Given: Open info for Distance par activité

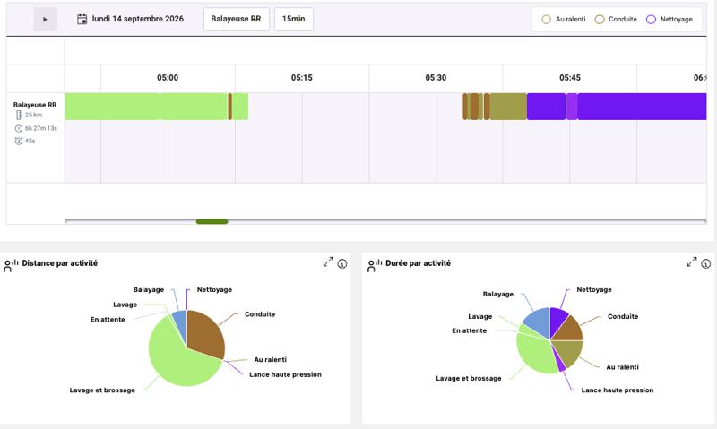Looking at the screenshot, I should point(342,263).
